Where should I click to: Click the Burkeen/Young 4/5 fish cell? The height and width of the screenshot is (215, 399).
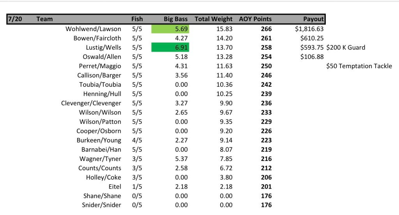click(137, 140)
